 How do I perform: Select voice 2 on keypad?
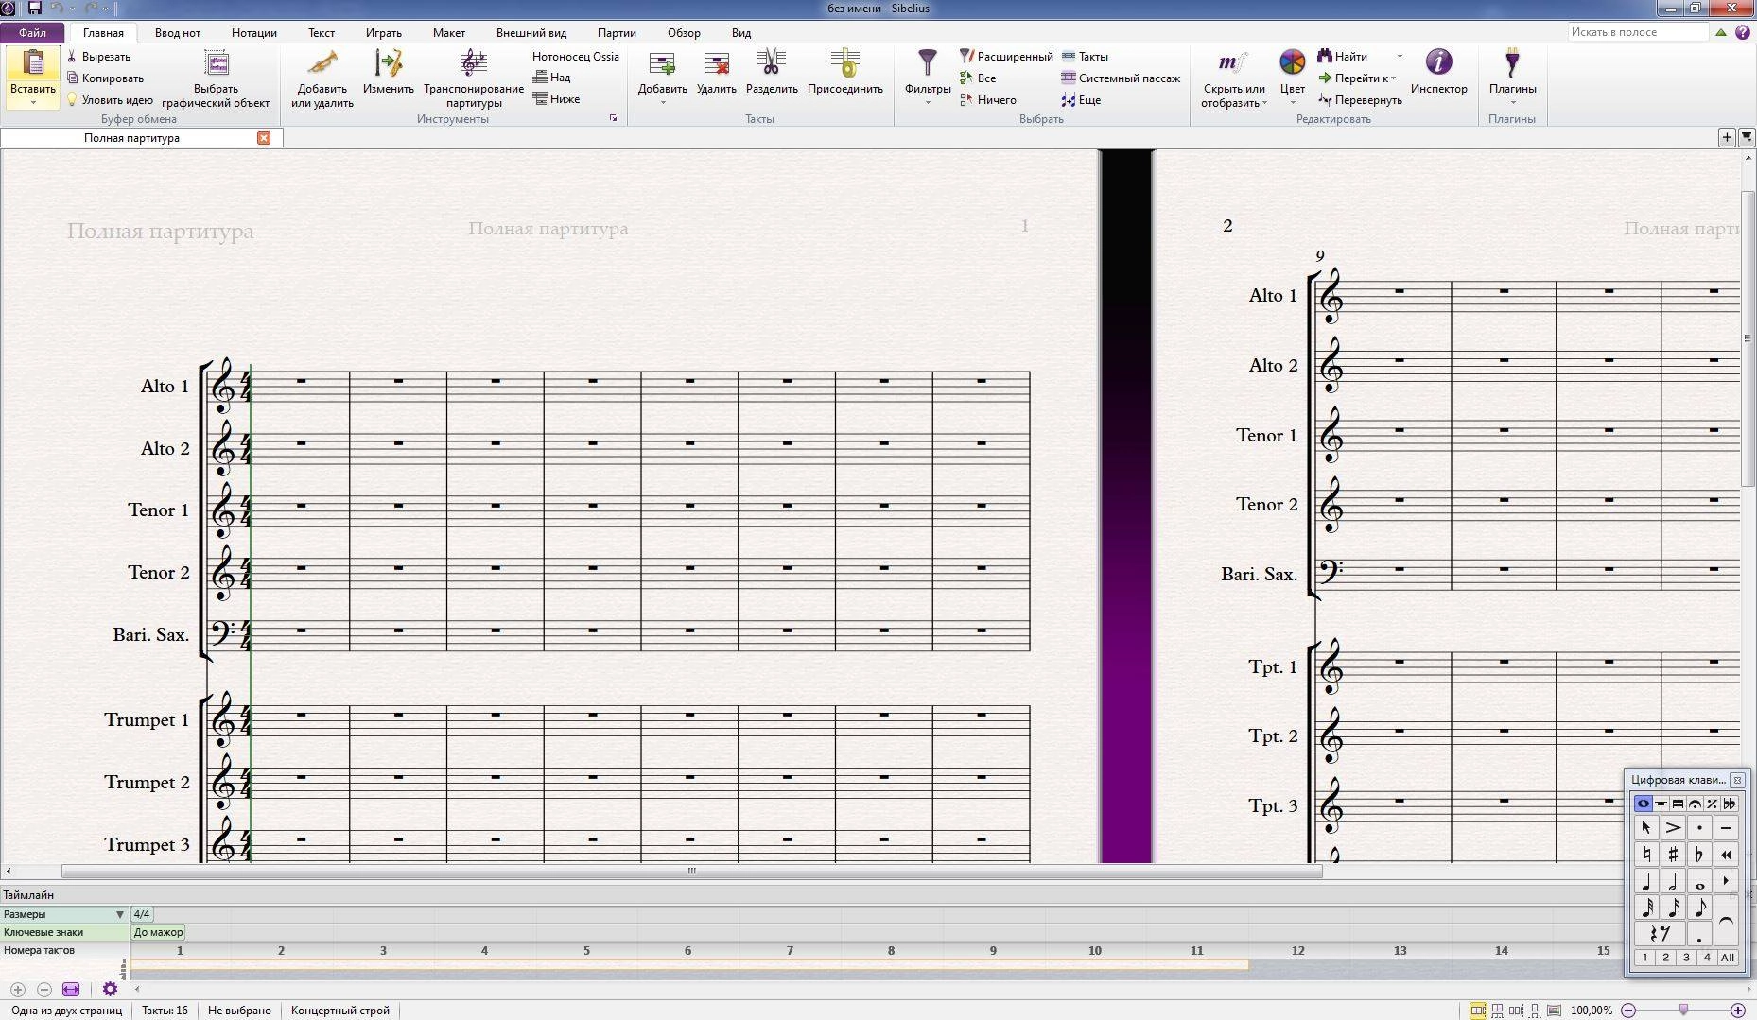pyautogui.click(x=1665, y=958)
